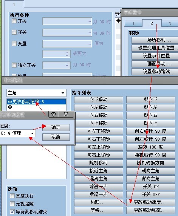Click the 跳跃 command button
The height and width of the screenshot is (216, 178).
(99, 202)
